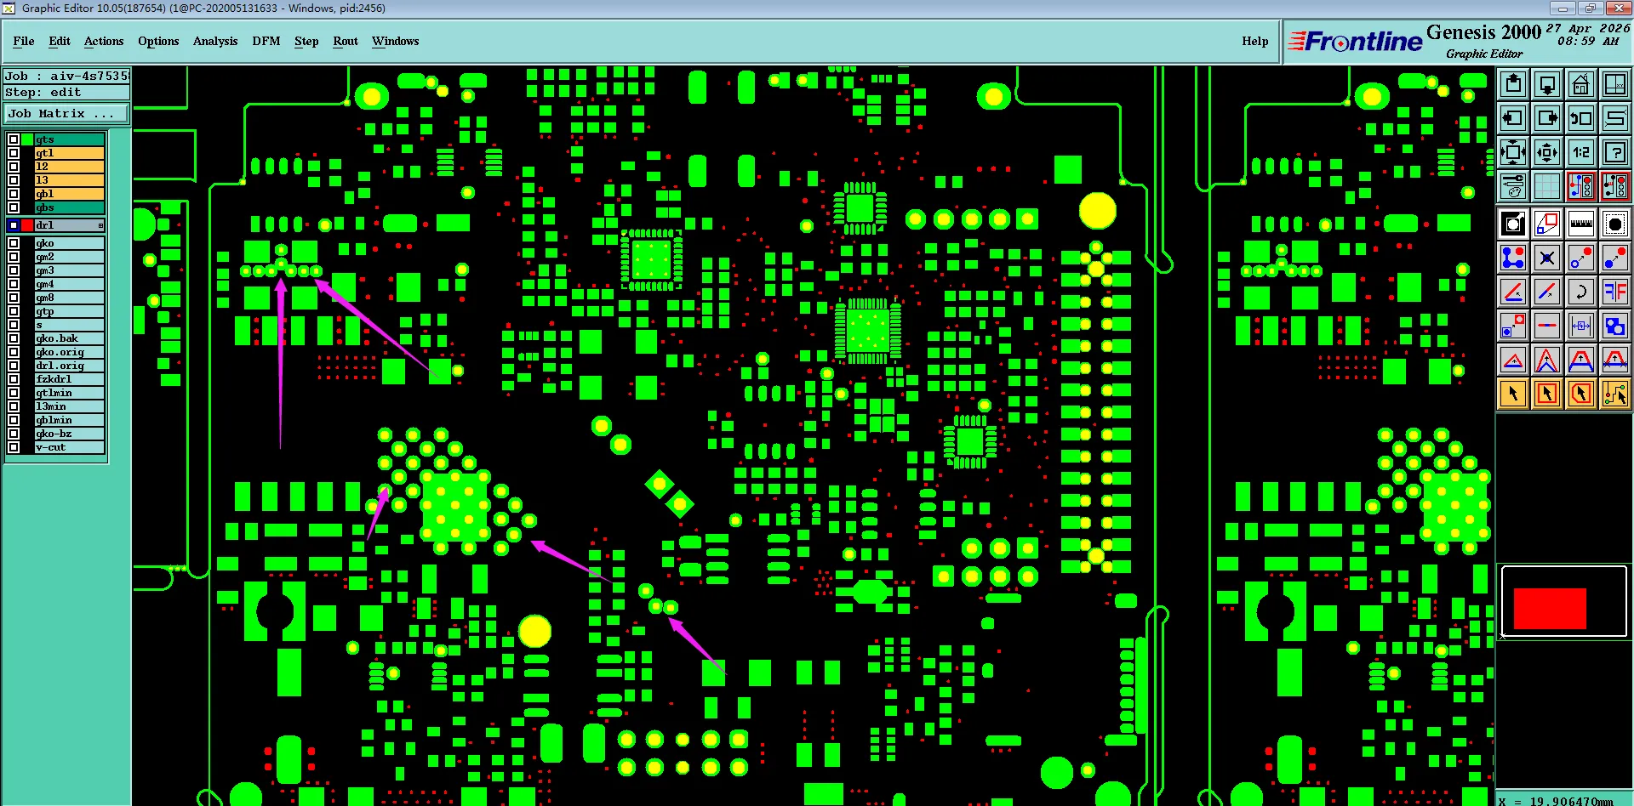Click the horizontal red line segment icon
This screenshot has width=1634, height=806.
pyautogui.click(x=1546, y=326)
